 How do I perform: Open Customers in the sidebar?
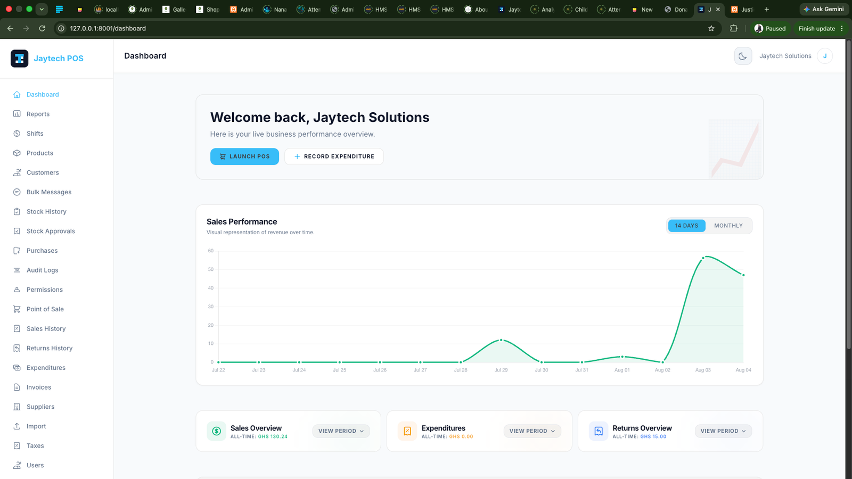pos(43,172)
